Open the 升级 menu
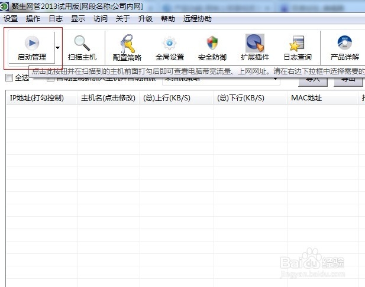365x287 pixels. coord(146,18)
